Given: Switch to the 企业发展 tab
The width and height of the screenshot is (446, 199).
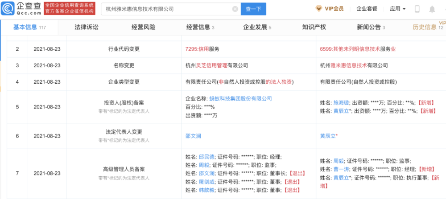Looking at the screenshot, I should (x=257, y=27).
